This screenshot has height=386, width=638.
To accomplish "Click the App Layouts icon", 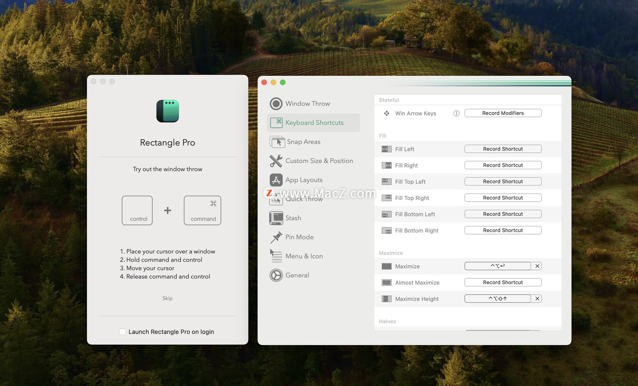I will click(x=276, y=180).
